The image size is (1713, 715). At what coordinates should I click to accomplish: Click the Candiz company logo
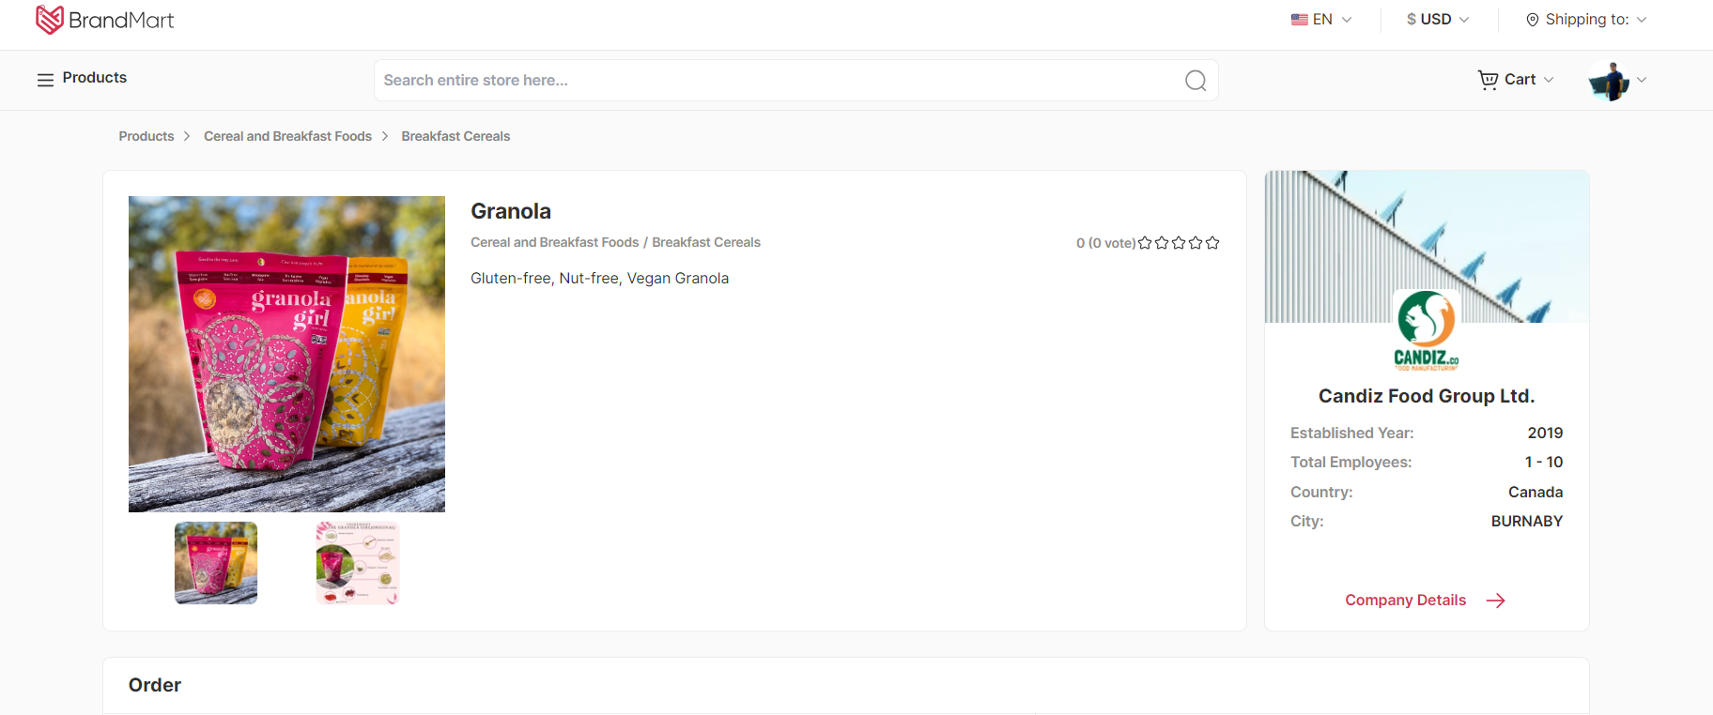1427,330
